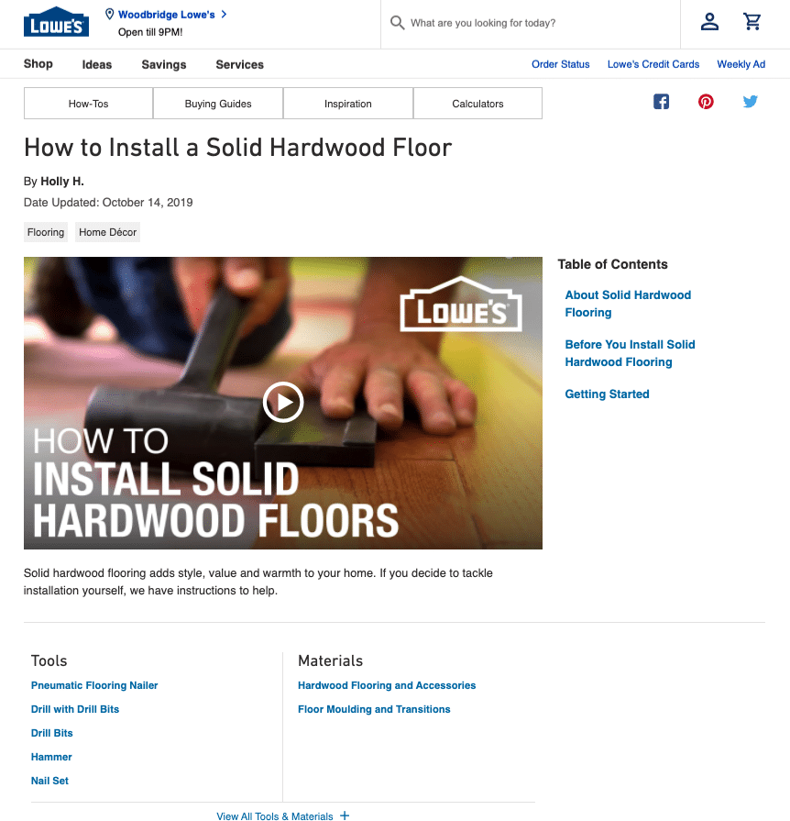Open the Hammer tool link
790x821 pixels.
(x=51, y=757)
